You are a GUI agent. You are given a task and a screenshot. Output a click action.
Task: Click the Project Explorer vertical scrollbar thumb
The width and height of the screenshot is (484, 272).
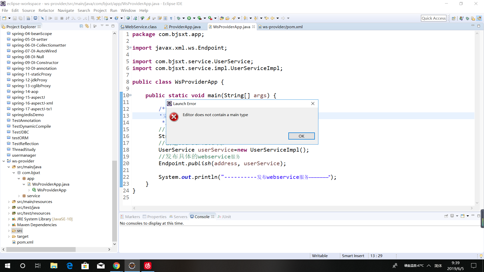pyautogui.click(x=114, y=201)
